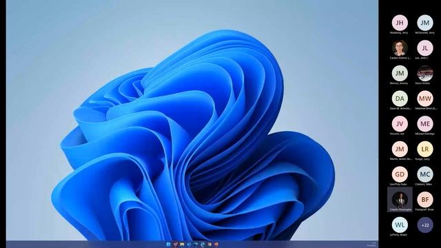This screenshot has height=248, width=441.
Task: Select the MC participant avatar
Action: [x=425, y=174]
